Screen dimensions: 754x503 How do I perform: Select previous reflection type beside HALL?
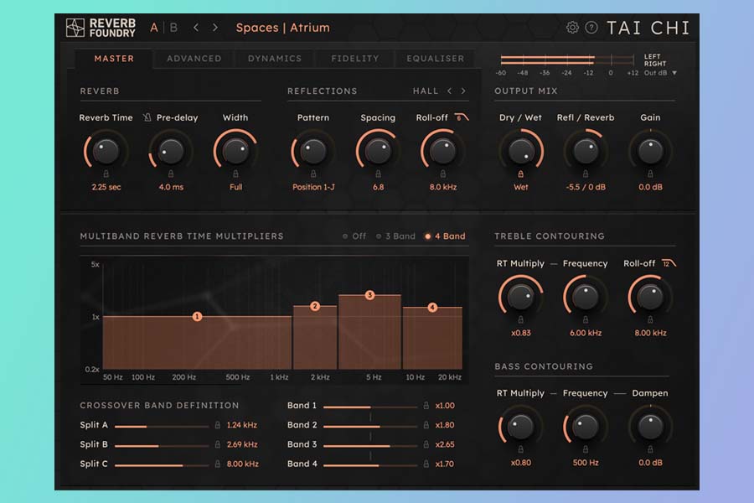(449, 91)
